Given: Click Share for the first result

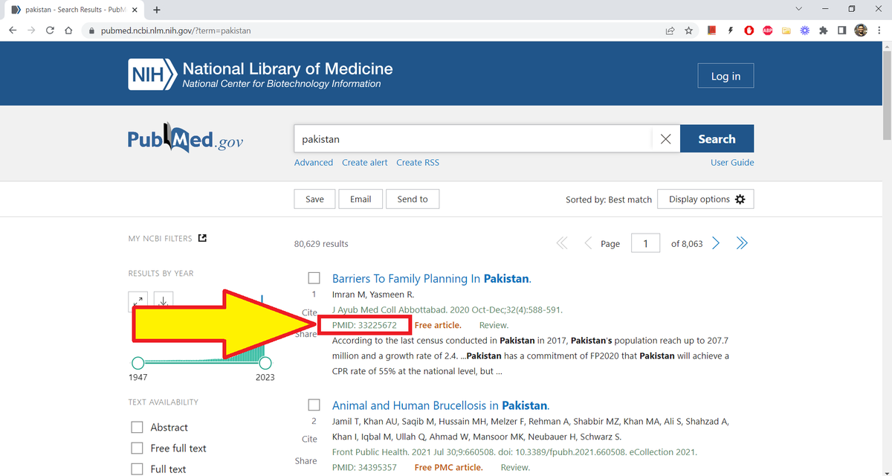Looking at the screenshot, I should pyautogui.click(x=306, y=334).
